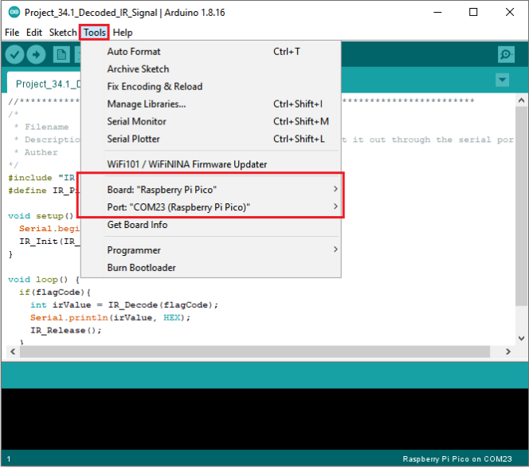This screenshot has width=529, height=468.
Task: Expand Board: "Raspberry Pi Pico" submenu
Action: point(211,190)
